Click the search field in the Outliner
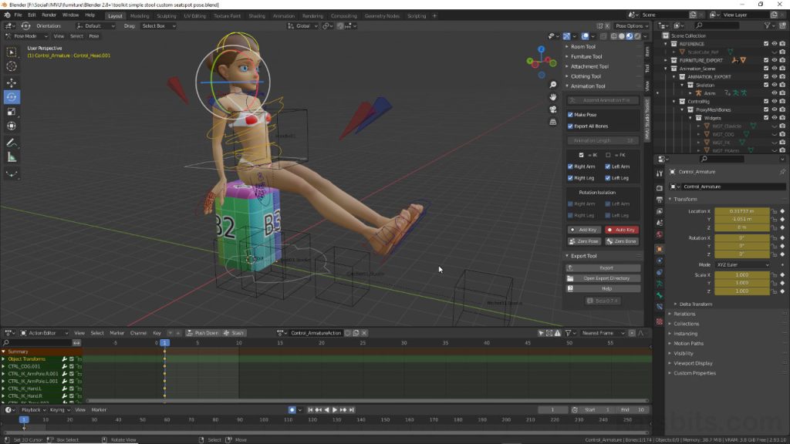 pyautogui.click(x=717, y=25)
